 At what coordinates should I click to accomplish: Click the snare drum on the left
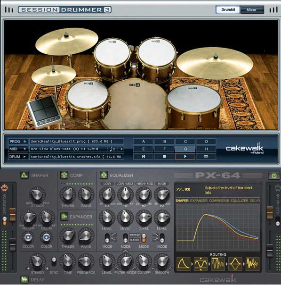(88, 102)
